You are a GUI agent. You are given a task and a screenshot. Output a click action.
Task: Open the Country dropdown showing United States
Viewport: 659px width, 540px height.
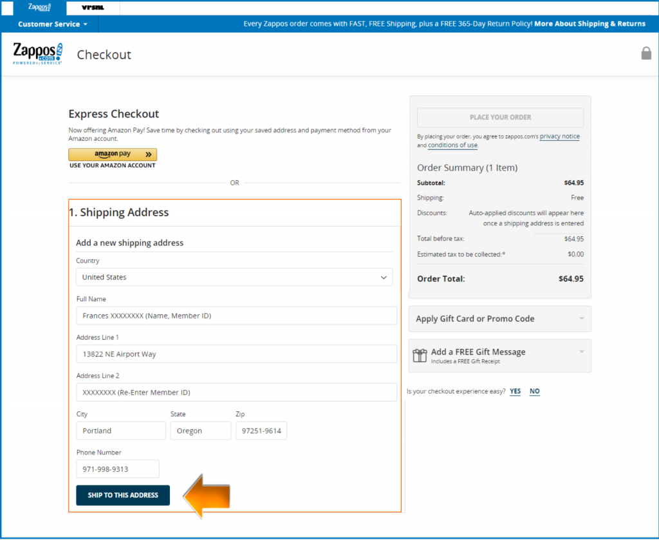click(x=234, y=277)
